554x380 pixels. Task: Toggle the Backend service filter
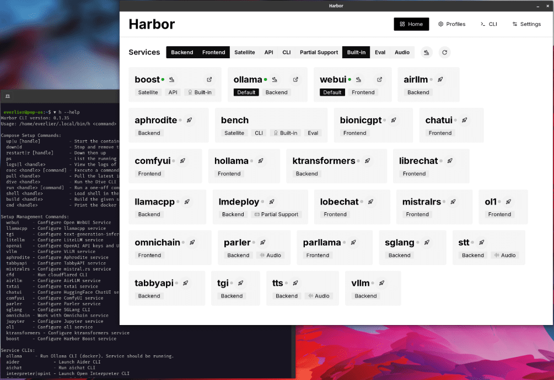pyautogui.click(x=182, y=52)
